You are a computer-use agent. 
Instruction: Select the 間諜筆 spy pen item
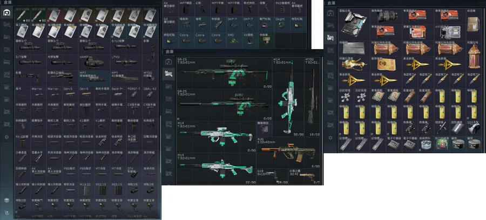tap(443, 128)
